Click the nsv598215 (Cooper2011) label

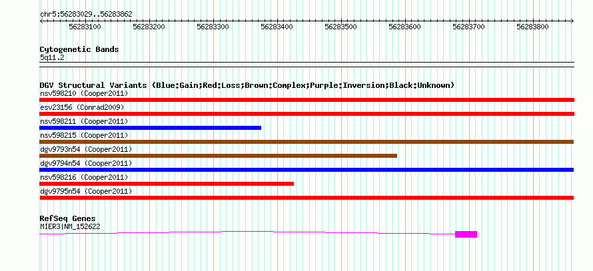(84, 135)
